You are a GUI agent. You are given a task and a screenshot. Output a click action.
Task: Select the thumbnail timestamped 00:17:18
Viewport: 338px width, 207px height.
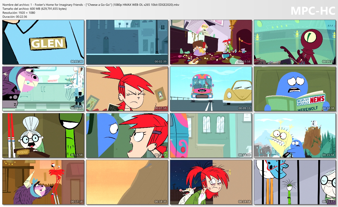coord(43,182)
